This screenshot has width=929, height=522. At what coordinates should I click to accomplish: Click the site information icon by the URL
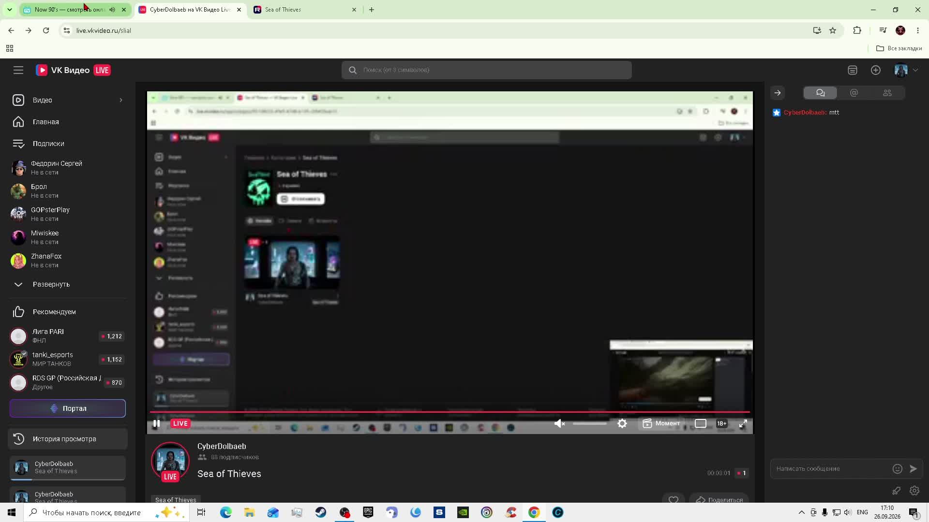coord(67,30)
